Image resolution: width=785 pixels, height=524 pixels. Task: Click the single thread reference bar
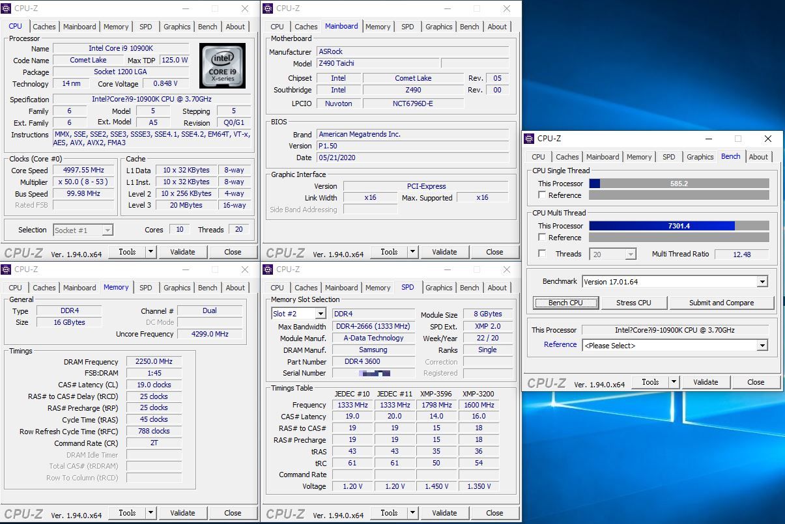[x=679, y=195]
